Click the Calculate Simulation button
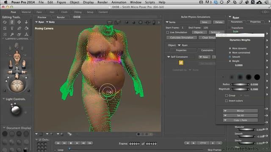 [x=182, y=38]
